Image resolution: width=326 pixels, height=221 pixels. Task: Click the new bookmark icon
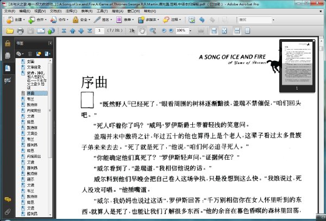pos(39,54)
